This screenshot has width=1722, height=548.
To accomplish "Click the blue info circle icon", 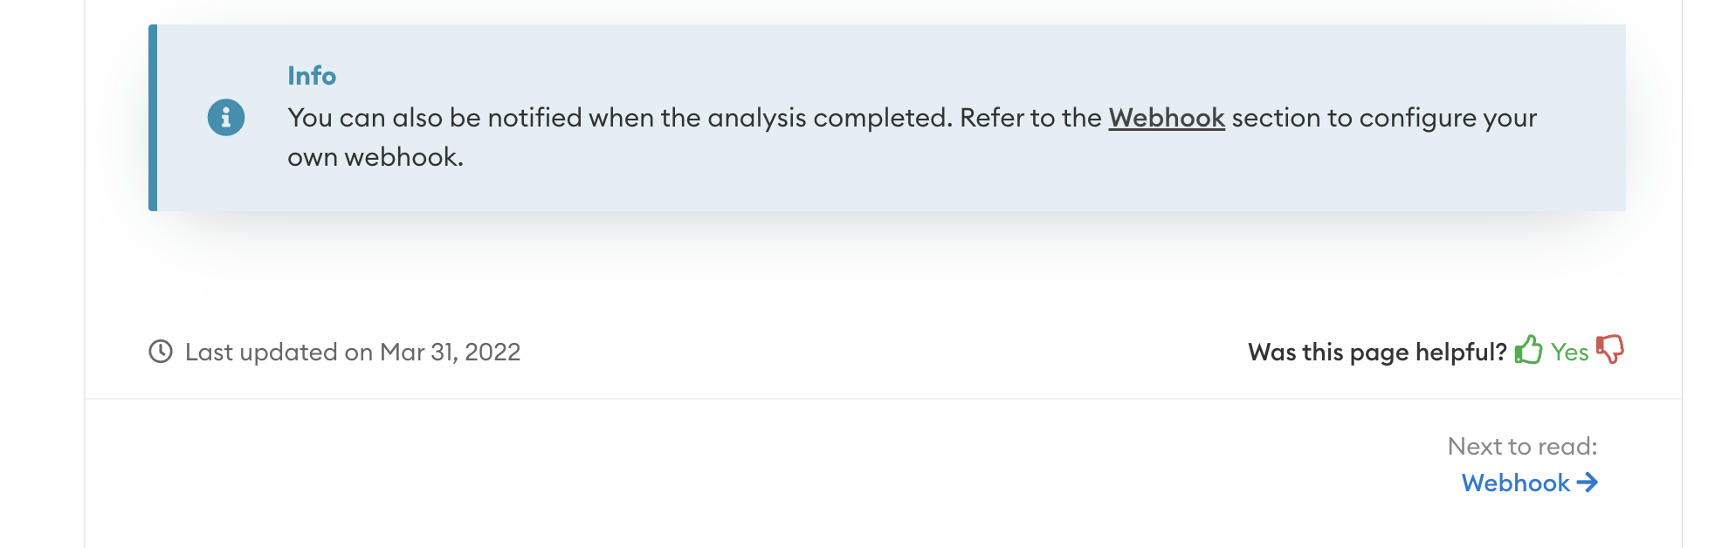I will [226, 117].
